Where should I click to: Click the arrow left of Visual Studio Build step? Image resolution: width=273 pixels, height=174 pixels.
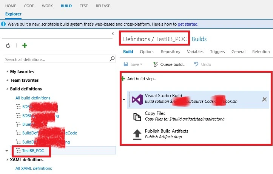(124, 99)
